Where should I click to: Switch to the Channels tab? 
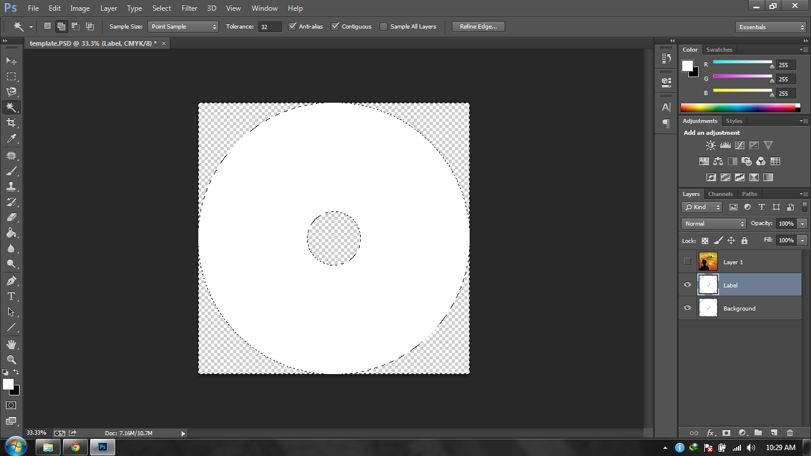pos(720,194)
